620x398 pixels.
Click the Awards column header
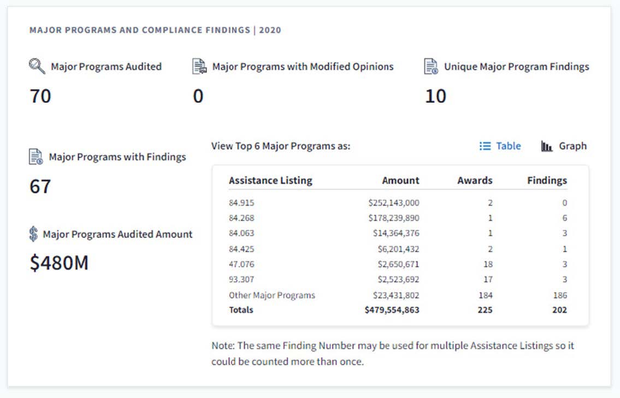(475, 180)
